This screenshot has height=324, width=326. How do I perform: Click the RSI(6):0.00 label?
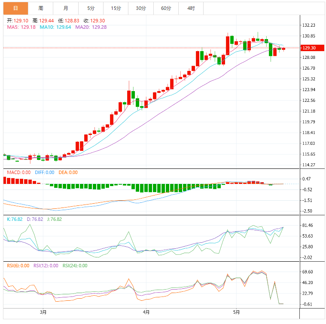[18, 266]
